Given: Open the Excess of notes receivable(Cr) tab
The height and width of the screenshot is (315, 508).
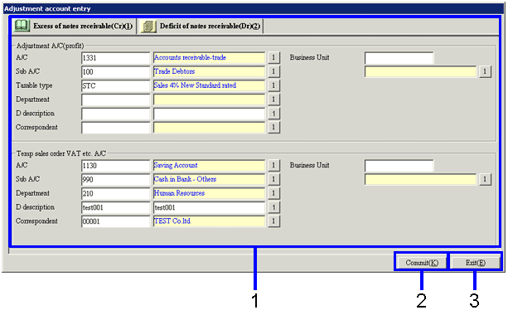Looking at the screenshot, I should 74,26.
